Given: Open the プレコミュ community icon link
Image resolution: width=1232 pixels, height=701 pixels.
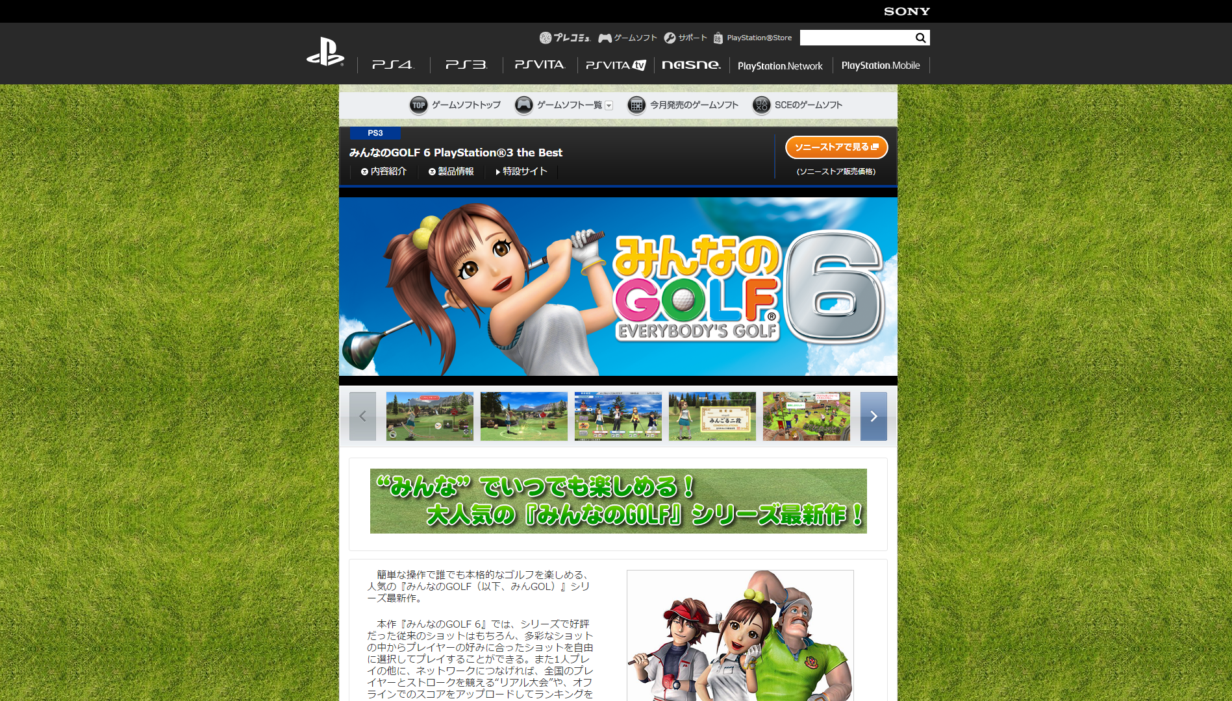Looking at the screenshot, I should tap(564, 38).
